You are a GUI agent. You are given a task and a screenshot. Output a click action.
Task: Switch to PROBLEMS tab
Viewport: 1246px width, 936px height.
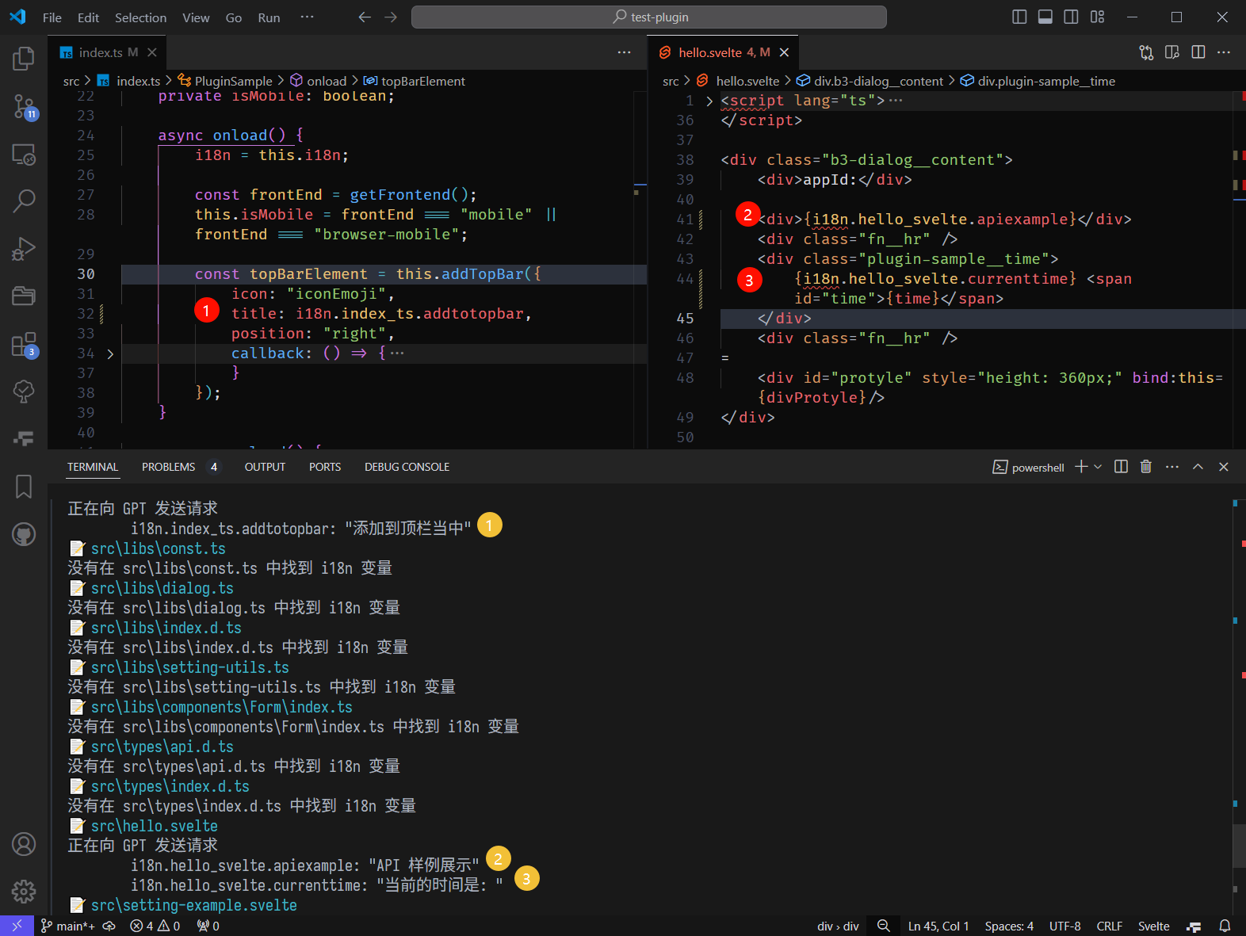tap(168, 467)
